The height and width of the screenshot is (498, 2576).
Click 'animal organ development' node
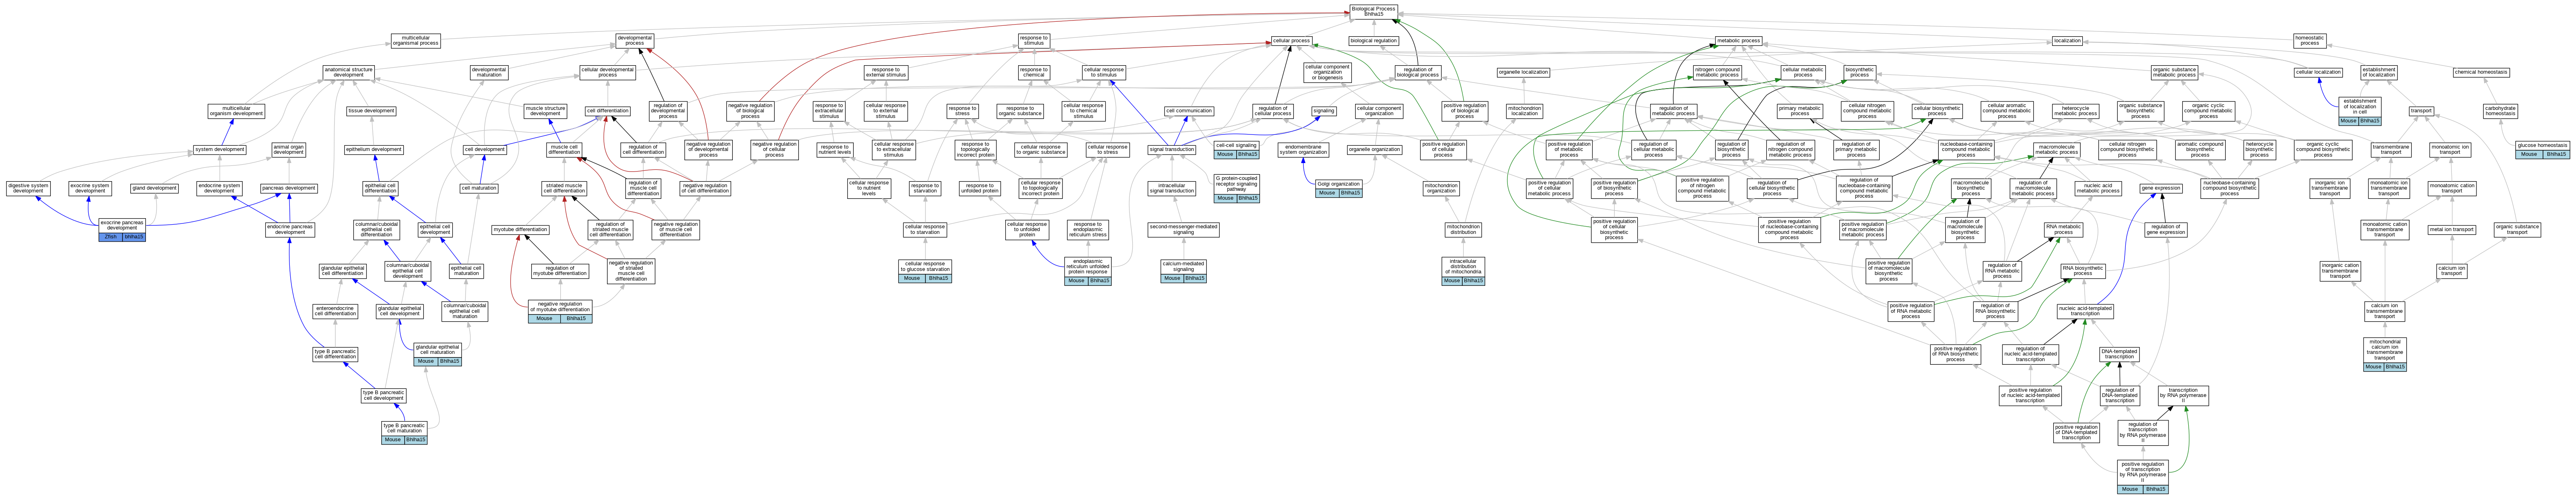coord(288,150)
